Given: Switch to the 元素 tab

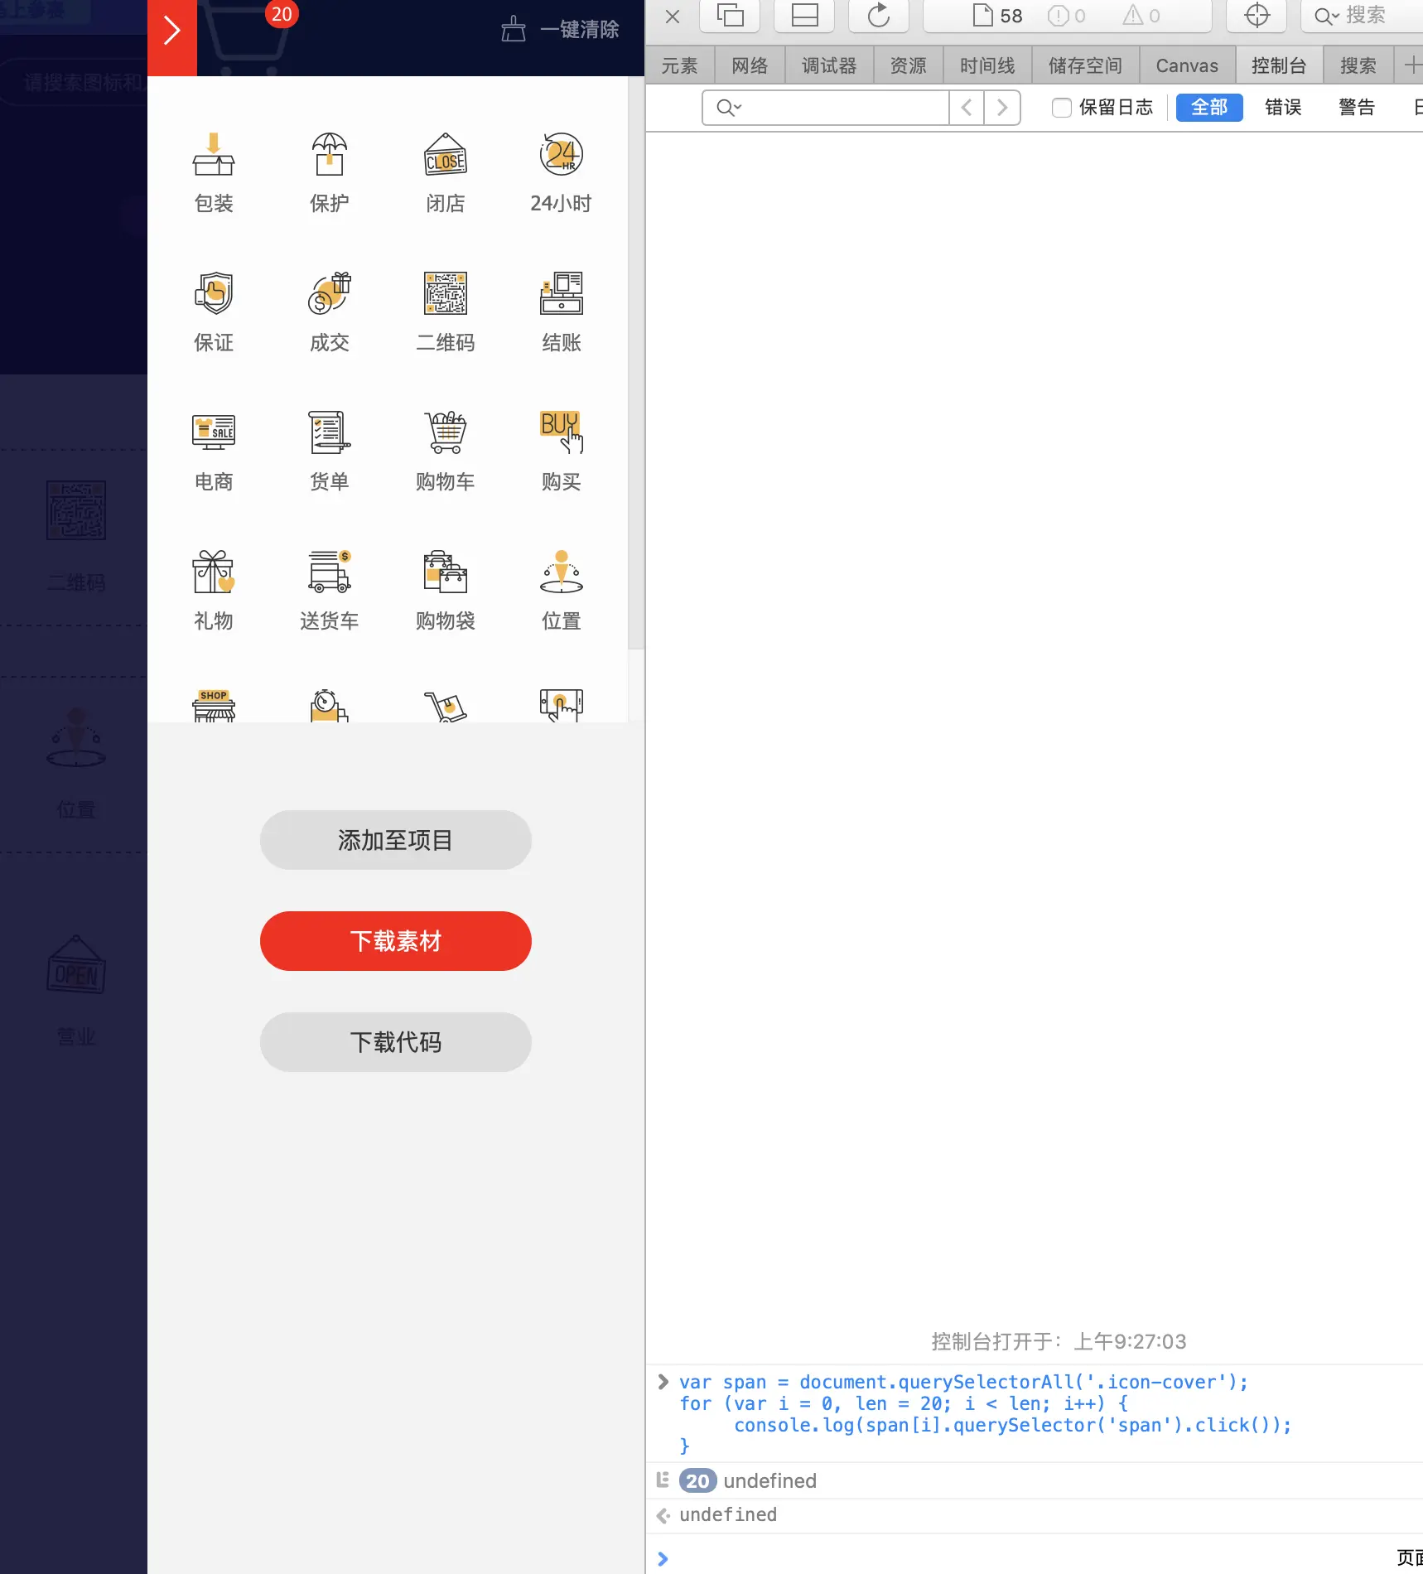Looking at the screenshot, I should (x=679, y=65).
